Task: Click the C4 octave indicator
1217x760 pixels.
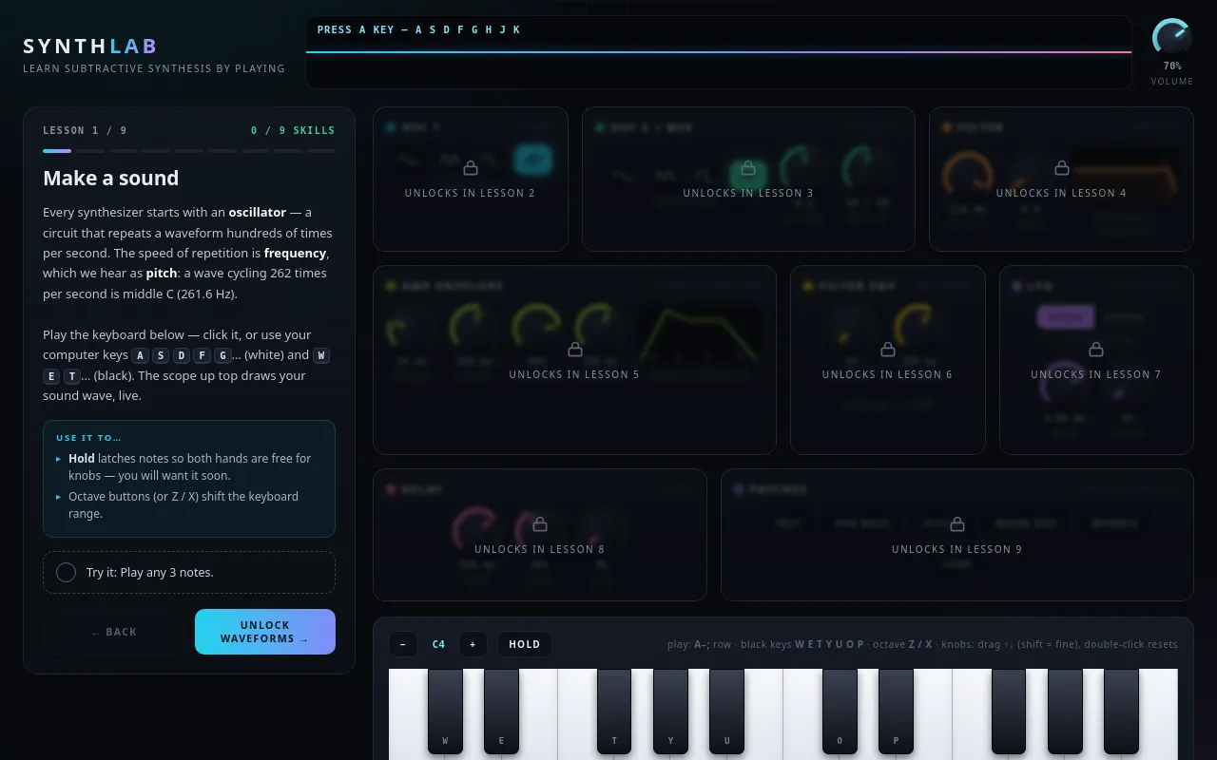Action: (438, 644)
